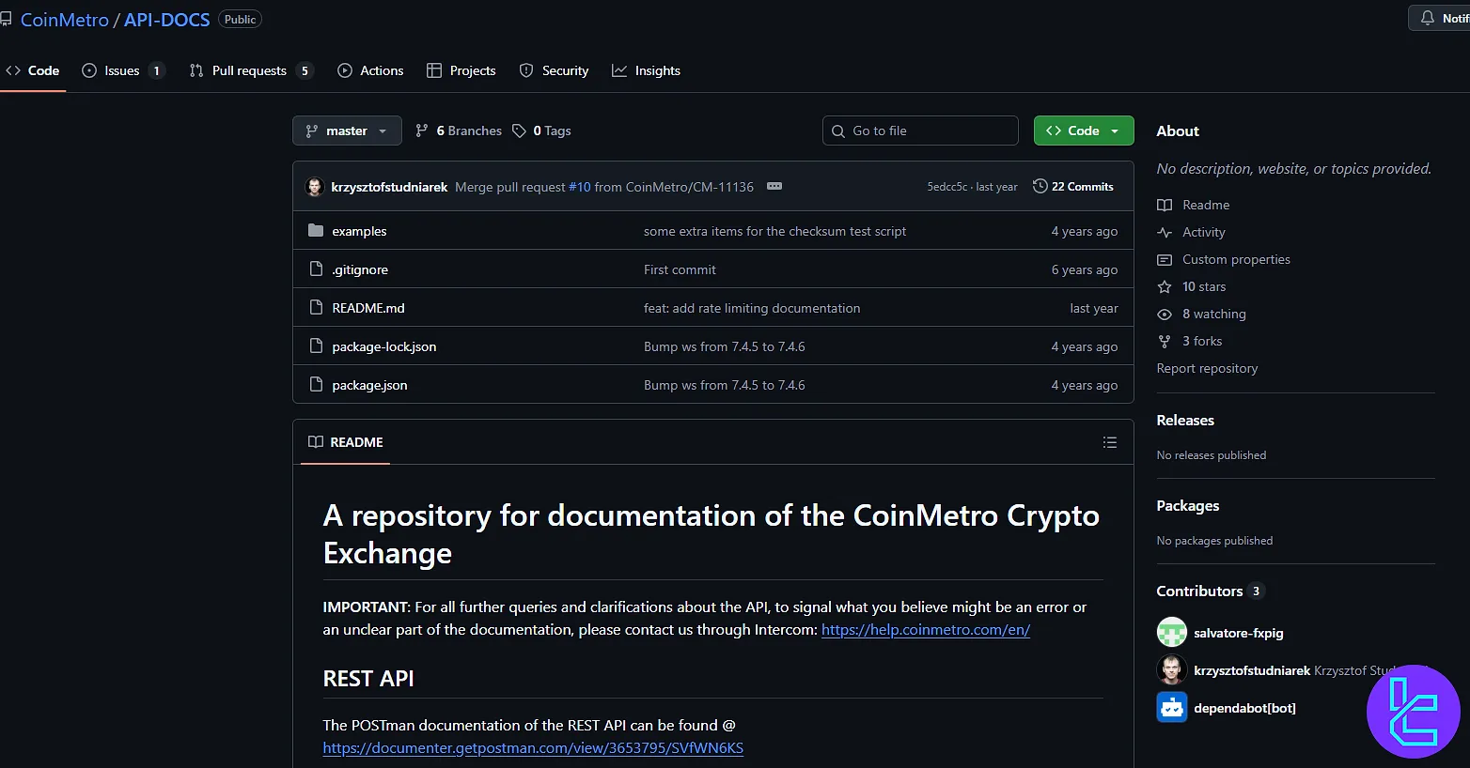
Task: Open the Contributors list link
Action: coord(1210,591)
